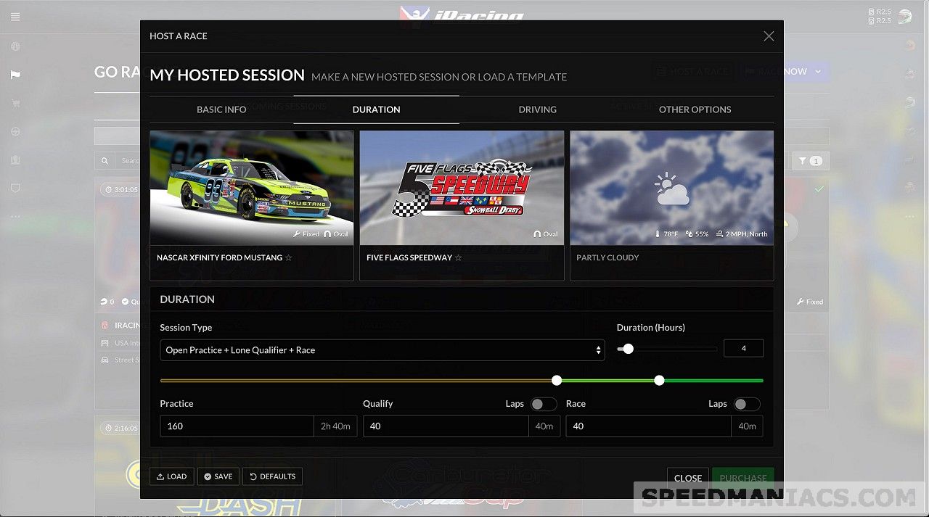The height and width of the screenshot is (517, 929).
Task: Click the steering wheel icon in the sidebar
Action: 15,132
